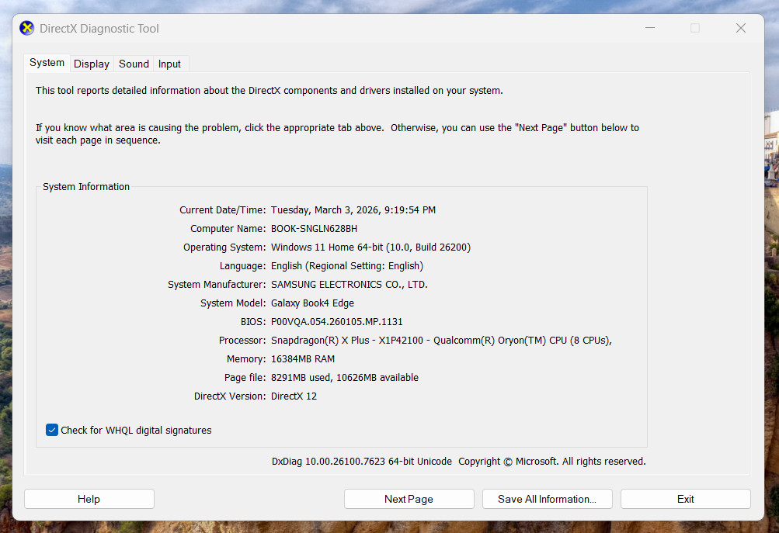Click the BIOS value P00VQA.054.260105.MP.1131
This screenshot has width=779, height=533.
click(x=337, y=322)
